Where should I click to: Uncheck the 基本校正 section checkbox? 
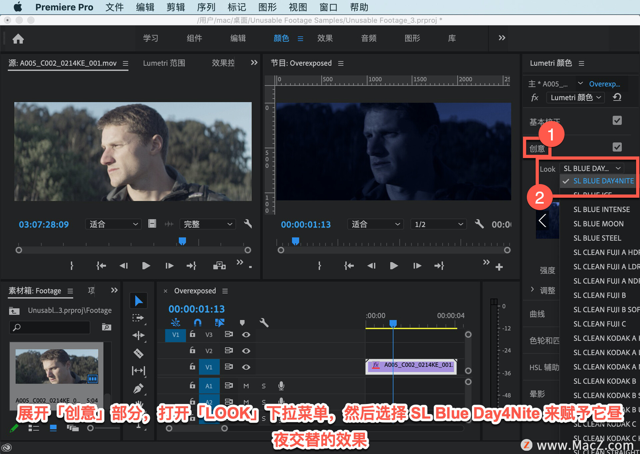pos(617,120)
